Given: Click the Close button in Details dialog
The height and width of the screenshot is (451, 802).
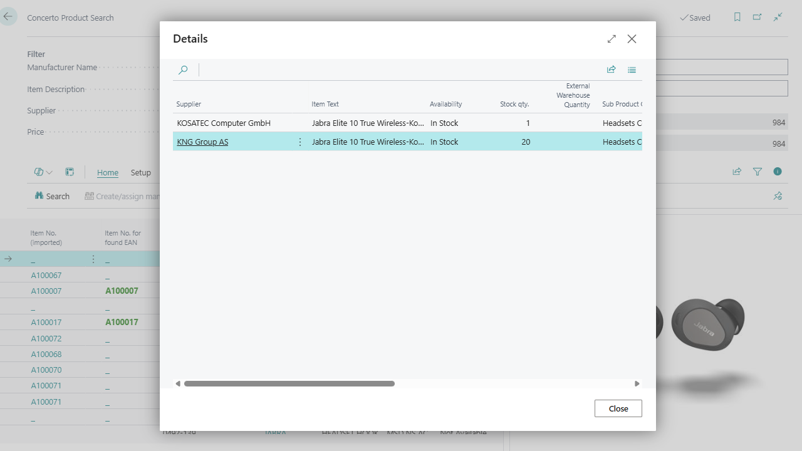Looking at the screenshot, I should [x=618, y=408].
